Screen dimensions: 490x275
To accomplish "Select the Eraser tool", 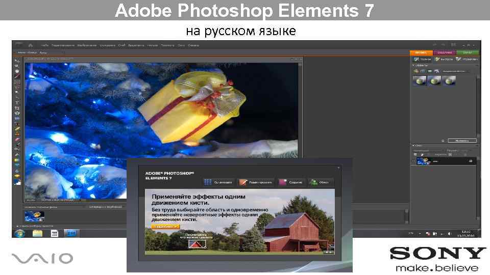I will 17,140.
